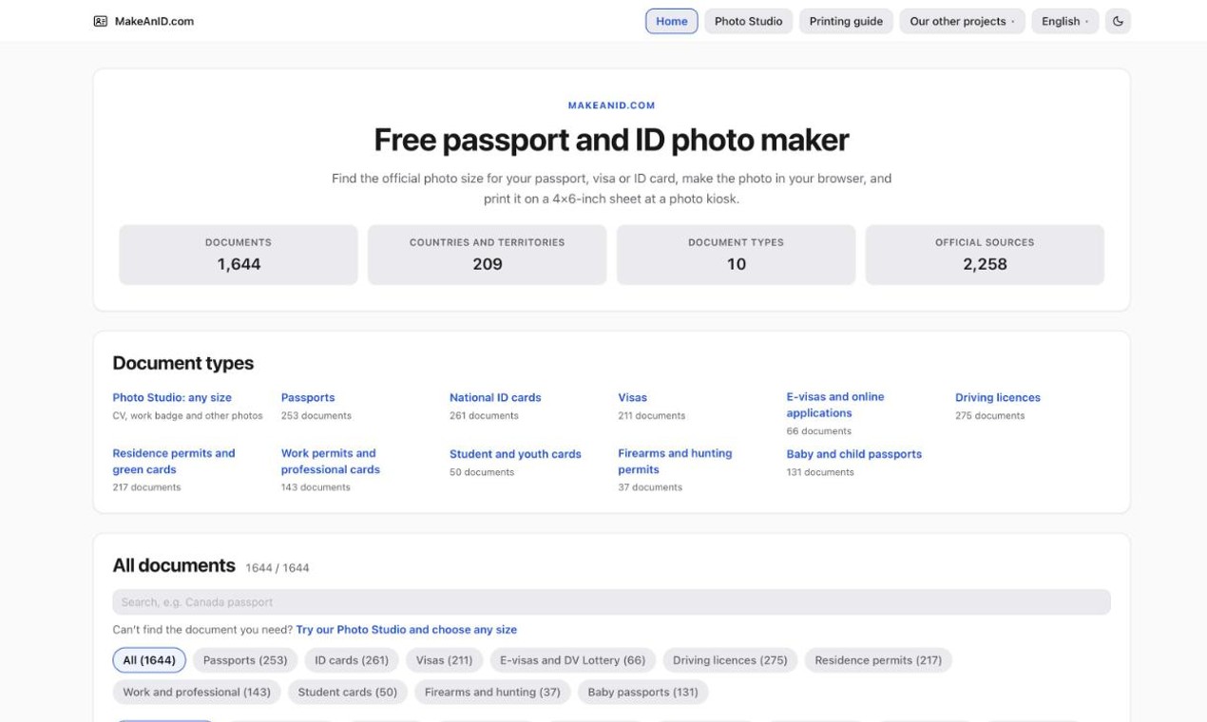Click the Documents 1,644 stat card
The height and width of the screenshot is (722, 1207).
[x=239, y=255]
